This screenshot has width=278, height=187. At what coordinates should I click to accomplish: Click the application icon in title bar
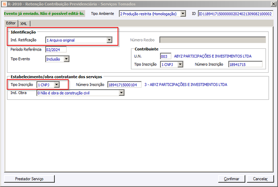pyautogui.click(x=4, y=4)
